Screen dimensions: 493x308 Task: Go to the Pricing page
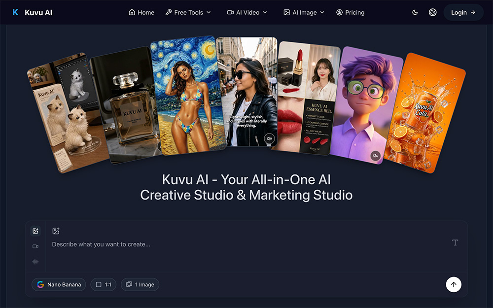[x=350, y=13]
